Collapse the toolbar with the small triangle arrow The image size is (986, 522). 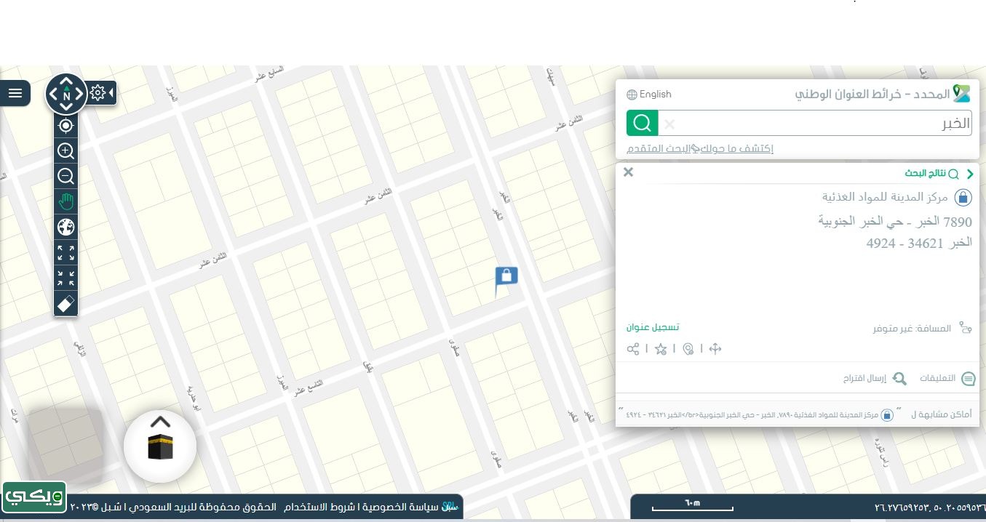click(x=112, y=93)
